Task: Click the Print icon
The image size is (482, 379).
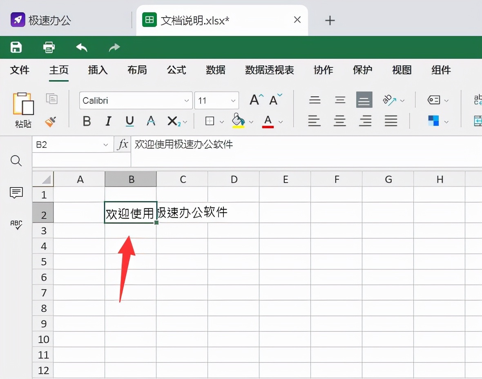Action: pyautogui.click(x=49, y=47)
